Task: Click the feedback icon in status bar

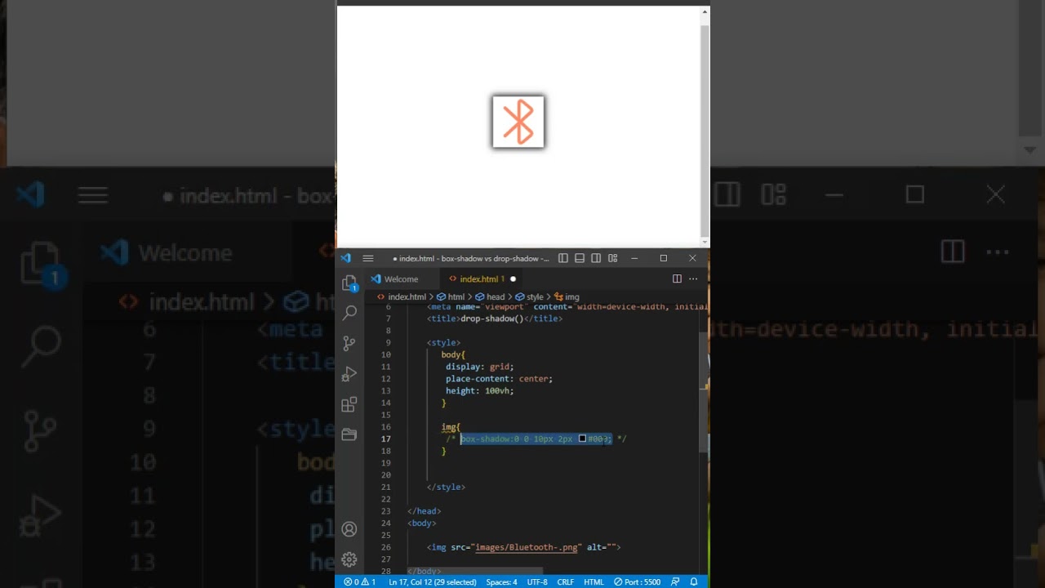Action: coord(675,582)
